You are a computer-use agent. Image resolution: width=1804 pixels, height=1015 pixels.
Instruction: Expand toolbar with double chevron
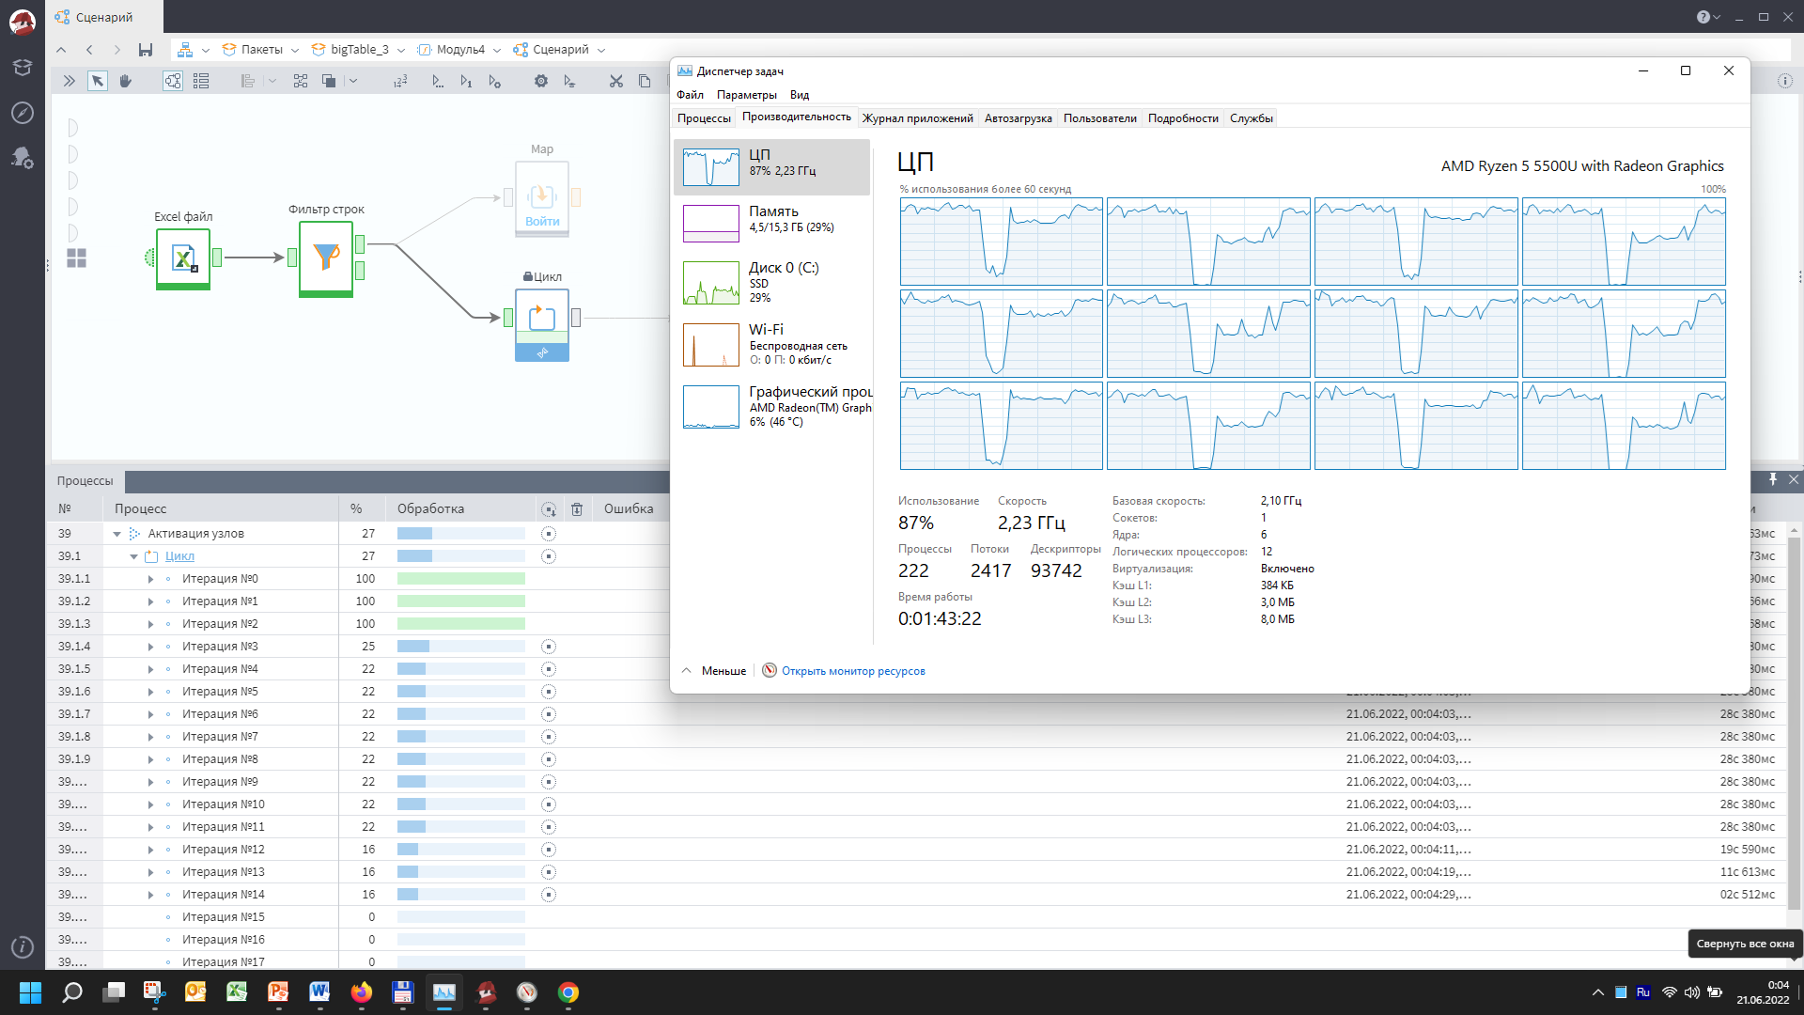pyautogui.click(x=69, y=81)
